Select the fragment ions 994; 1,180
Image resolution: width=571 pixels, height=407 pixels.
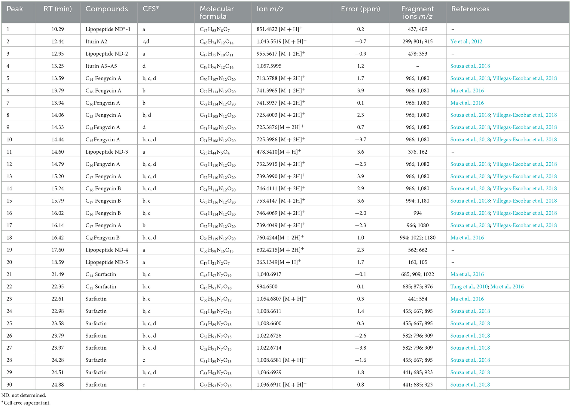[x=417, y=201]
